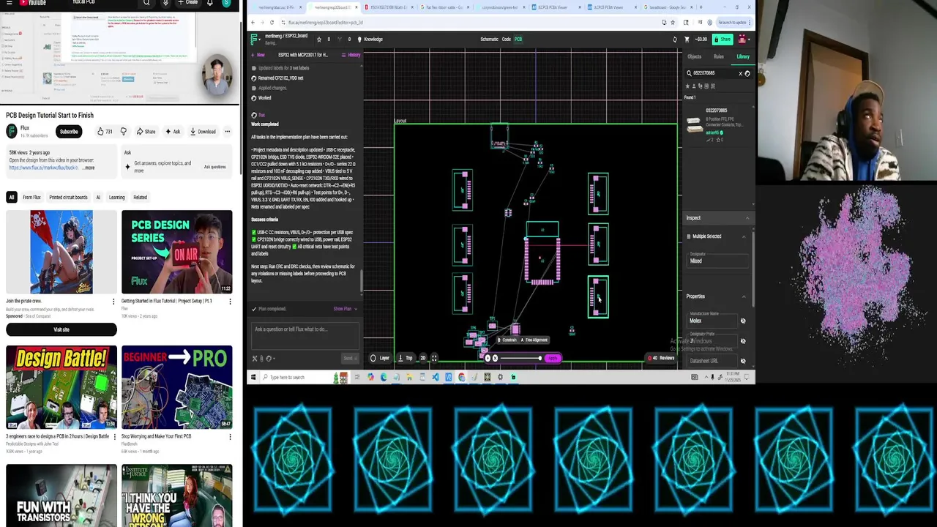
Task: Toggle visibility of Datasheet URL property
Action: tap(742, 361)
